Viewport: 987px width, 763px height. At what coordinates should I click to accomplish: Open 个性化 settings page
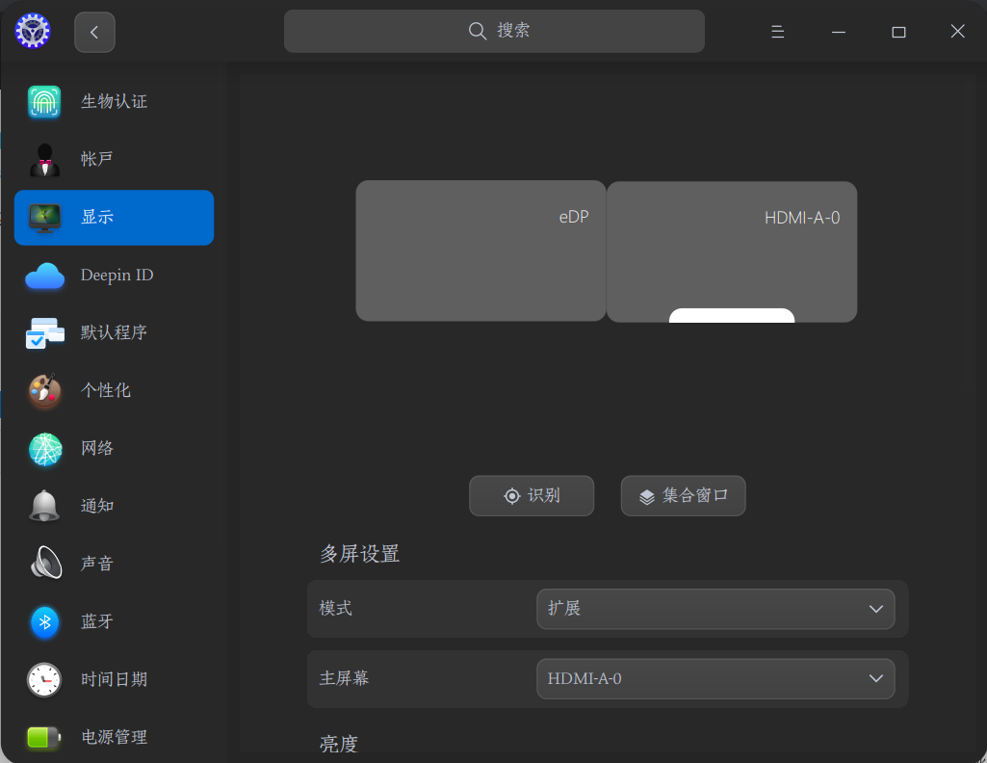(x=114, y=390)
